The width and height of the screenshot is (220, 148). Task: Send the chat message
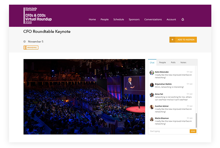[193, 131]
